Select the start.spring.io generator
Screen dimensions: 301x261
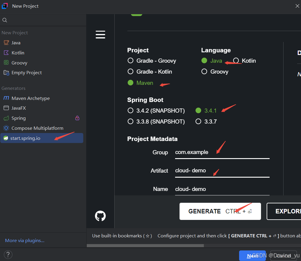click(x=42, y=138)
